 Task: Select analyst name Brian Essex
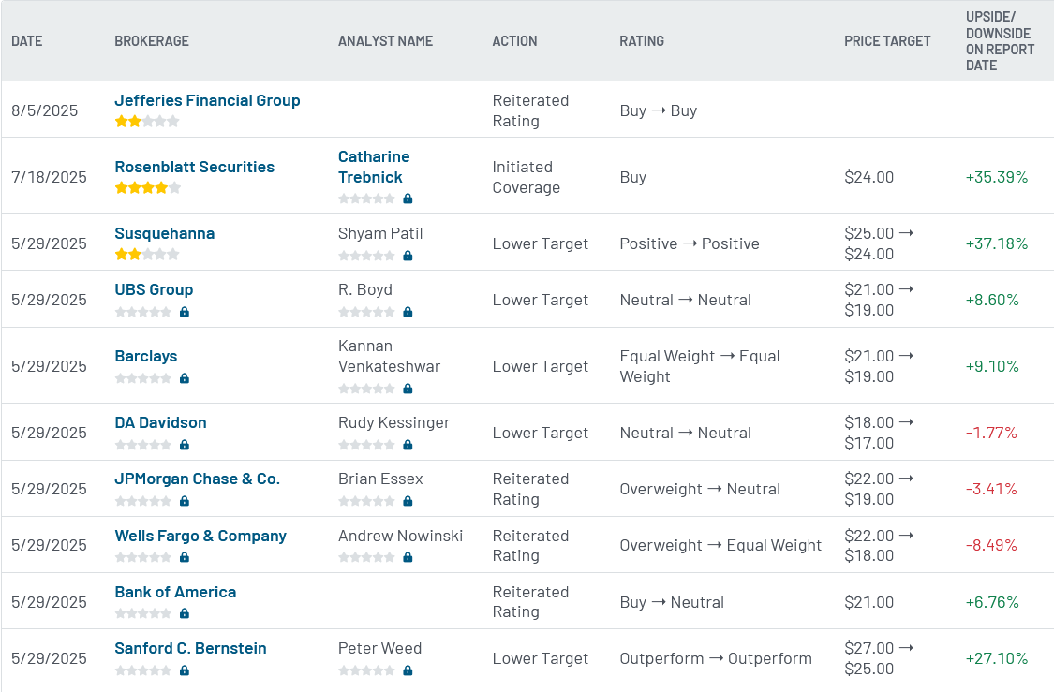click(x=380, y=479)
